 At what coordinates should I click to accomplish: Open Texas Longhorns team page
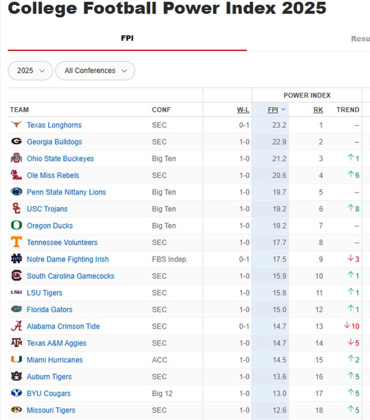pyautogui.click(x=54, y=125)
